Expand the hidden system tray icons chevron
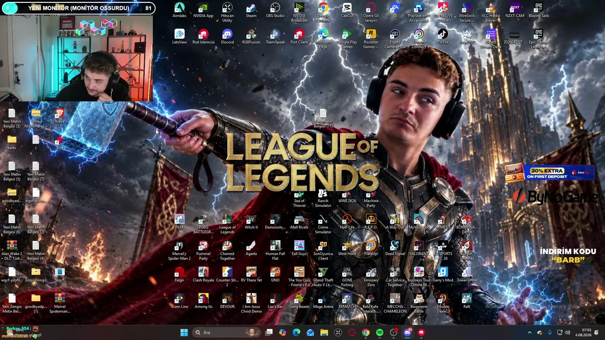This screenshot has width=605, height=340. [529, 332]
